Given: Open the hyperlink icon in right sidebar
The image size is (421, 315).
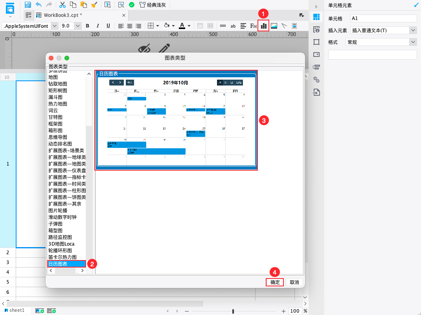Looking at the screenshot, I should point(316,80).
